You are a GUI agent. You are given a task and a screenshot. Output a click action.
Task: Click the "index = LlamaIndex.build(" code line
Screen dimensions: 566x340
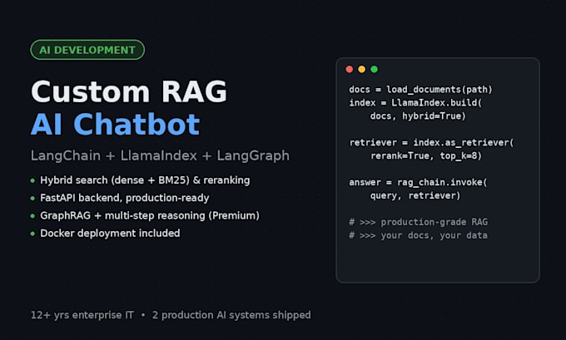415,103
